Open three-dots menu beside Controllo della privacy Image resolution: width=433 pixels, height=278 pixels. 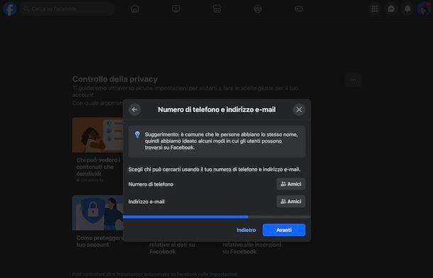(353, 80)
